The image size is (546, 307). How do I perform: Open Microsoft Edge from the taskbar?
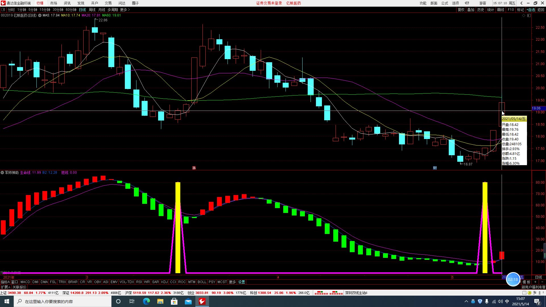point(146,301)
